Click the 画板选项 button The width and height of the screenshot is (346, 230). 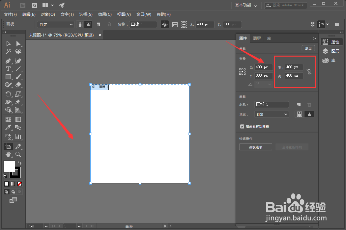click(255, 147)
